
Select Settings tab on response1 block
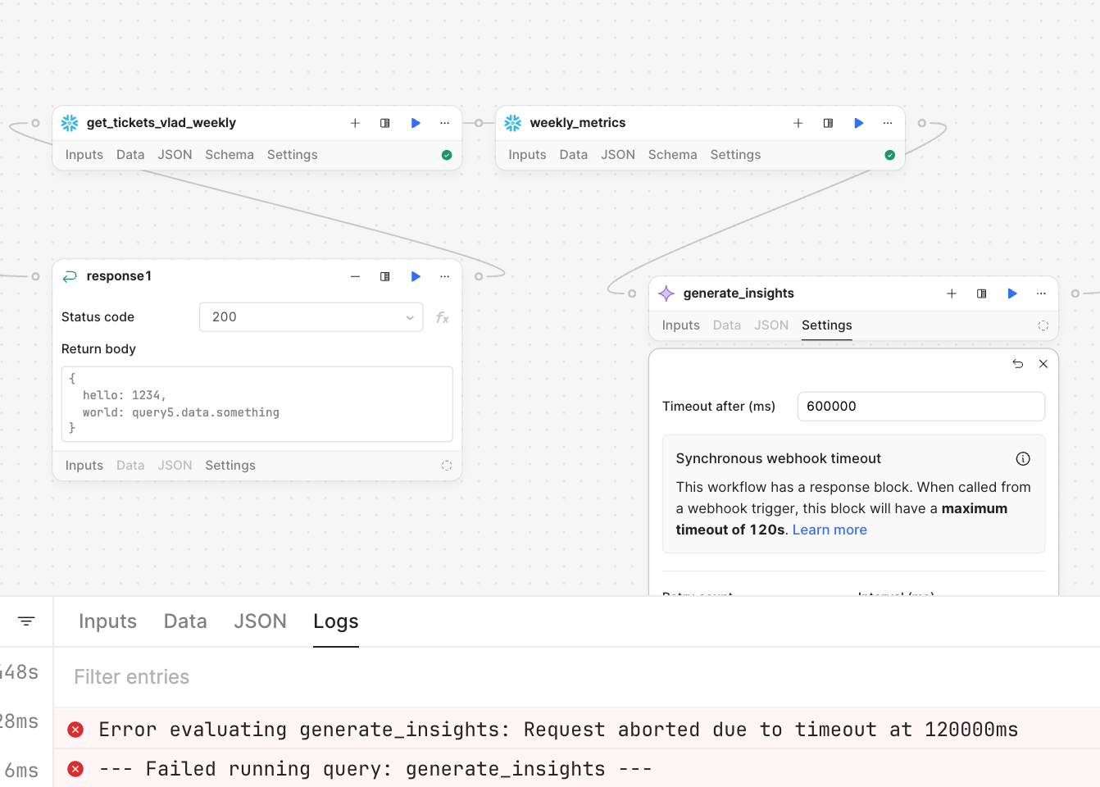coord(230,466)
